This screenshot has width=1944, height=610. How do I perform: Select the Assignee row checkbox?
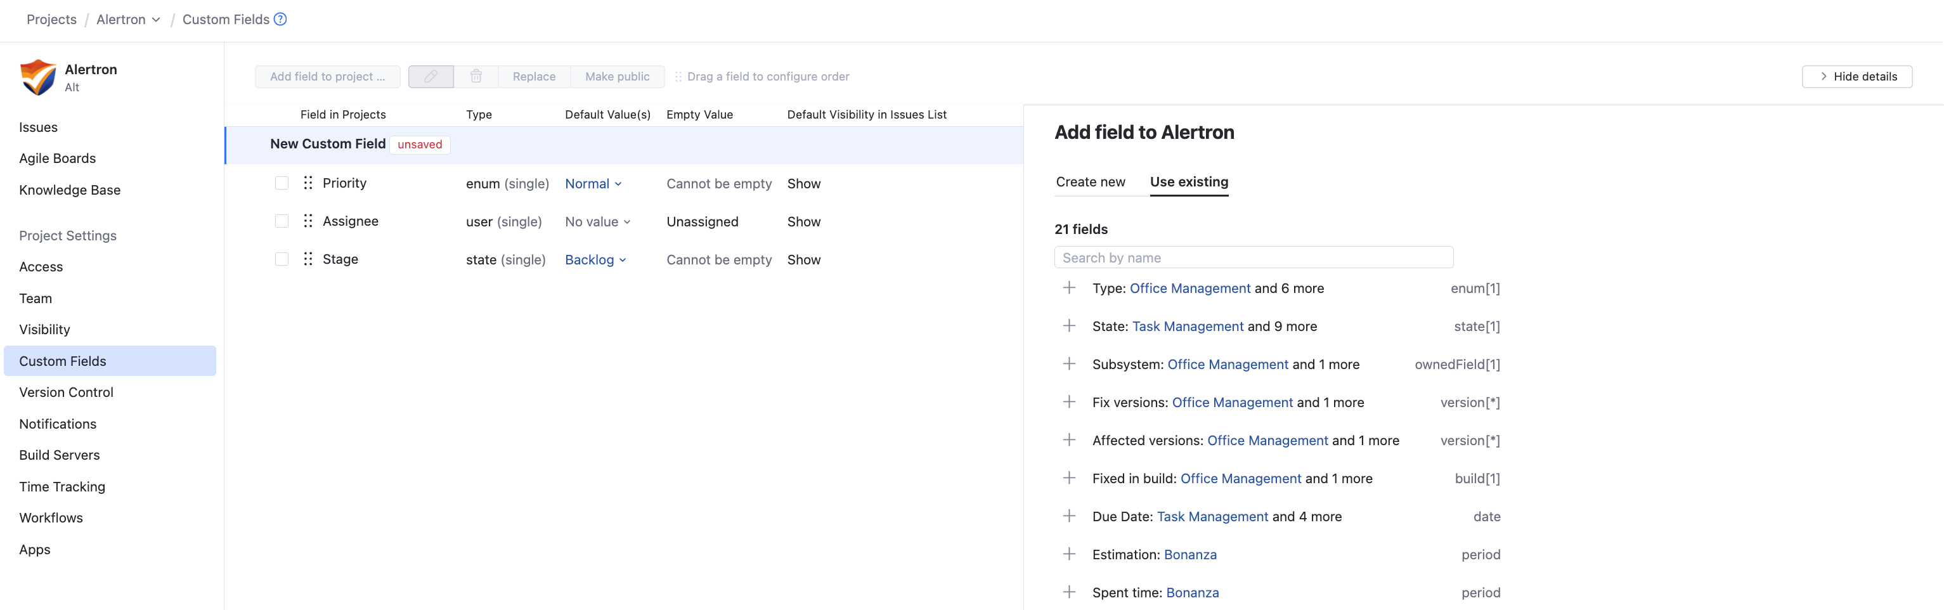coord(282,221)
